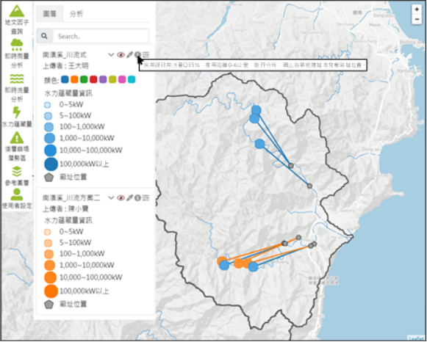Select 水力蘊藏量 lightning bolt icon
The width and height of the screenshot is (427, 342).
coord(17,112)
